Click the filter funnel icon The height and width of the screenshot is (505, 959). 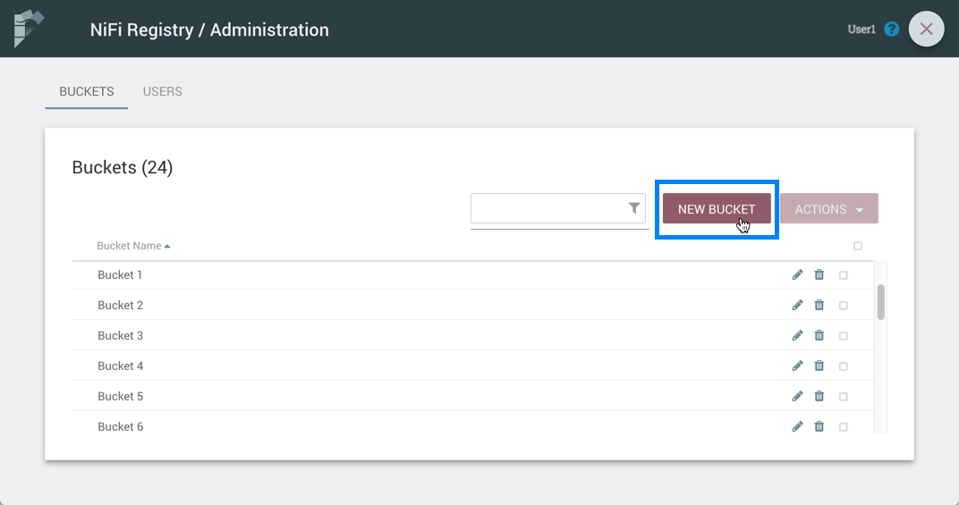point(634,208)
